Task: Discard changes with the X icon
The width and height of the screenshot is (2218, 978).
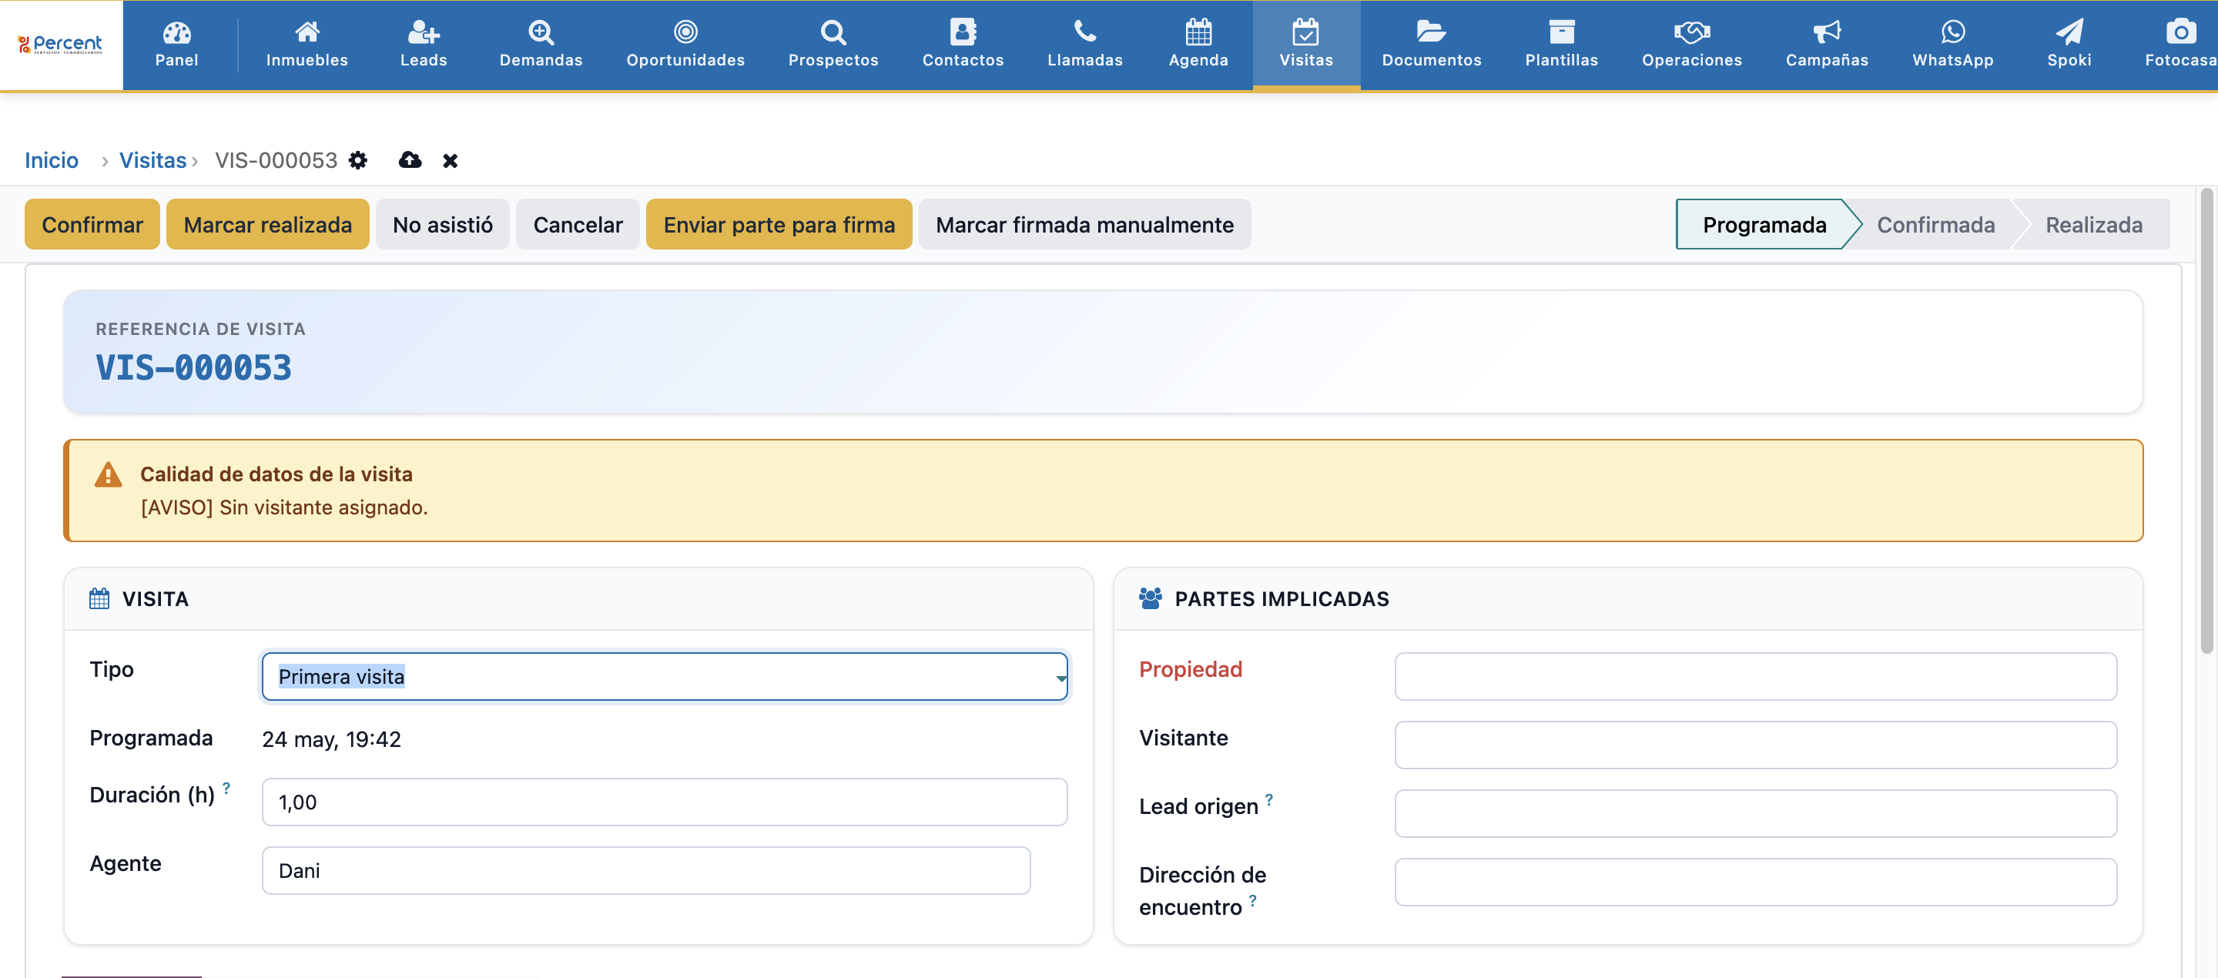Action: click(450, 161)
